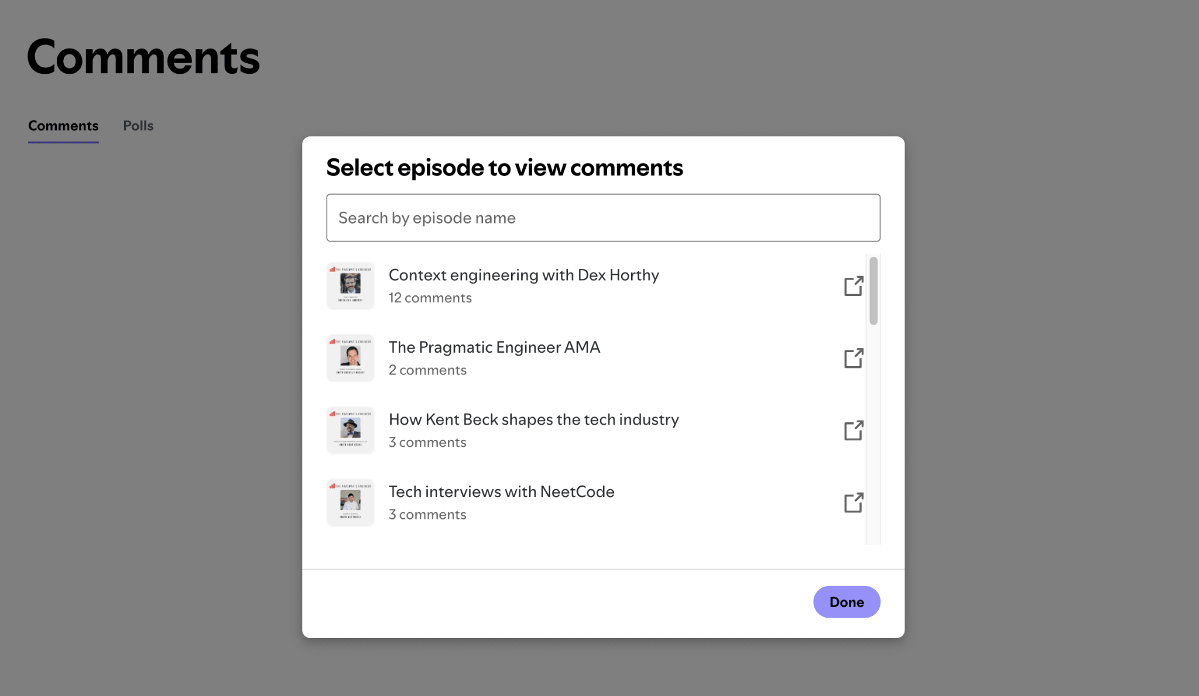Open external link for Kent Beck episode
Screen dimensions: 1199x696
[x=854, y=430]
